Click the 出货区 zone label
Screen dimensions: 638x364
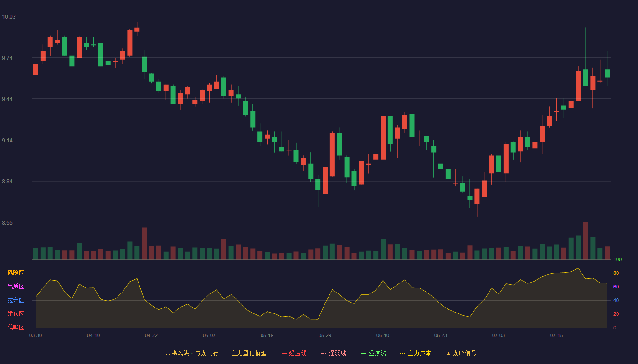[15, 287]
